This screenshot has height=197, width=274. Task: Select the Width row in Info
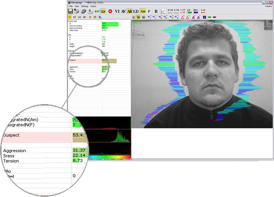[x=99, y=44]
